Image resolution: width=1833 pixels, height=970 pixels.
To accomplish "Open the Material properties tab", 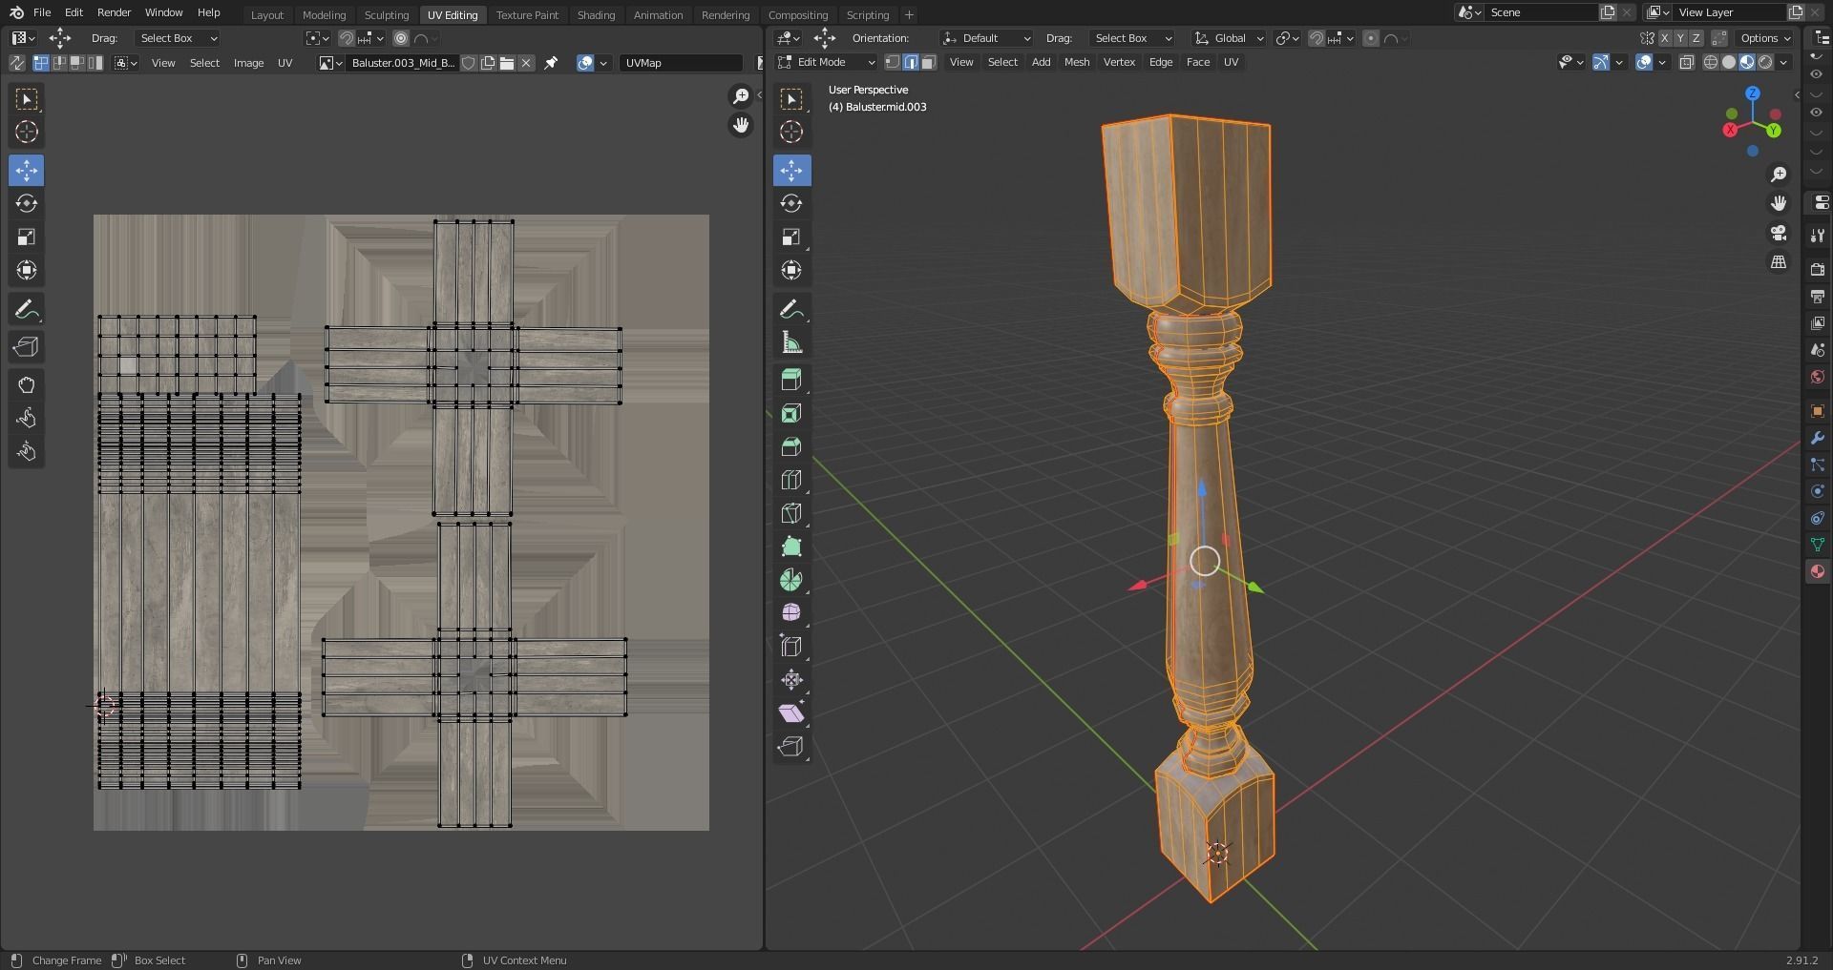I will tap(1817, 571).
